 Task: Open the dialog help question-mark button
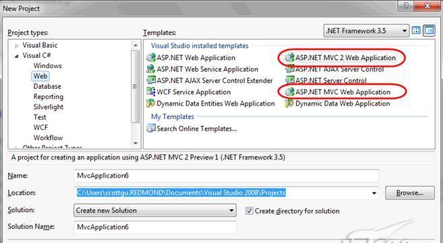click(407, 5)
